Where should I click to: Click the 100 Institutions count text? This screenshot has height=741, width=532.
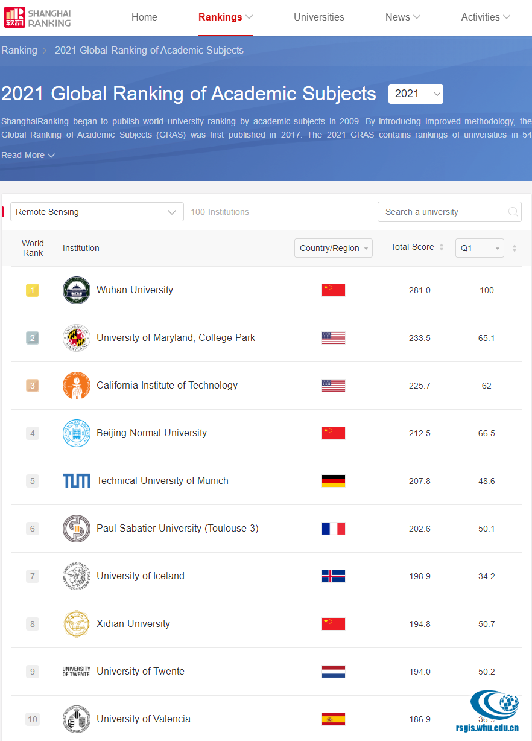[x=220, y=212]
